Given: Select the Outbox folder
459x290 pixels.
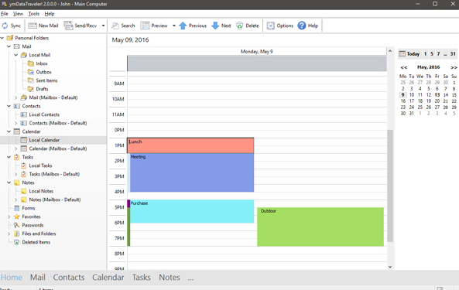Looking at the screenshot, I should [43, 72].
